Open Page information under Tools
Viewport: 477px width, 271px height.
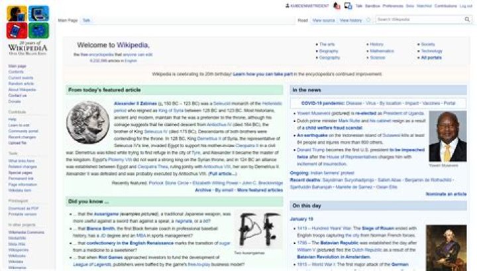click(x=23, y=185)
